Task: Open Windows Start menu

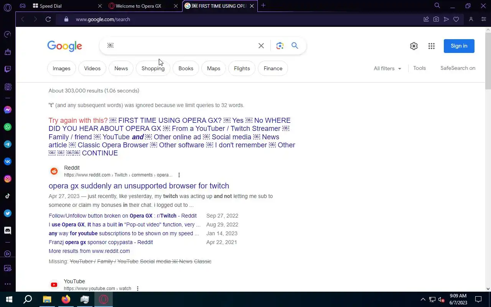Action: (x=9, y=299)
